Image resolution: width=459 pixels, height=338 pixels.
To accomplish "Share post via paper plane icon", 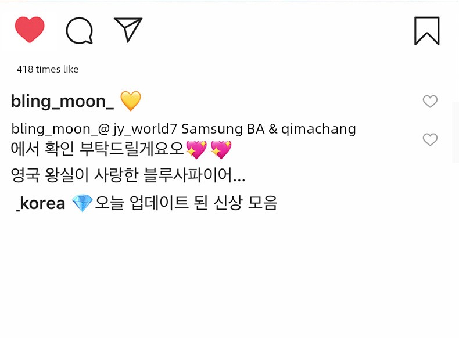I will click(128, 30).
